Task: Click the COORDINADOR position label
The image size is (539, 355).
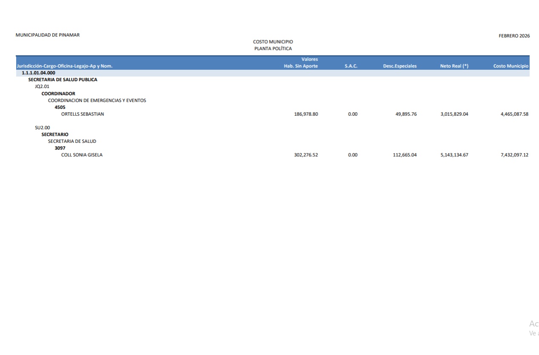Action: [58, 94]
